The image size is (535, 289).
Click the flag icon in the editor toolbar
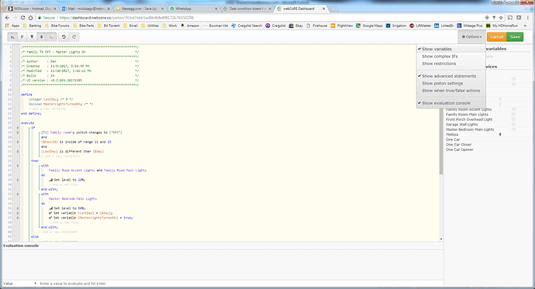(22, 37)
